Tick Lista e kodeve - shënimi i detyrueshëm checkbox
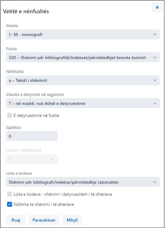The width and height of the screenshot is (165, 228). point(10,194)
